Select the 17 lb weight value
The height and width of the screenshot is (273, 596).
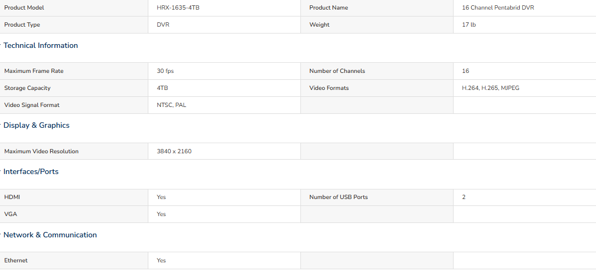point(469,24)
